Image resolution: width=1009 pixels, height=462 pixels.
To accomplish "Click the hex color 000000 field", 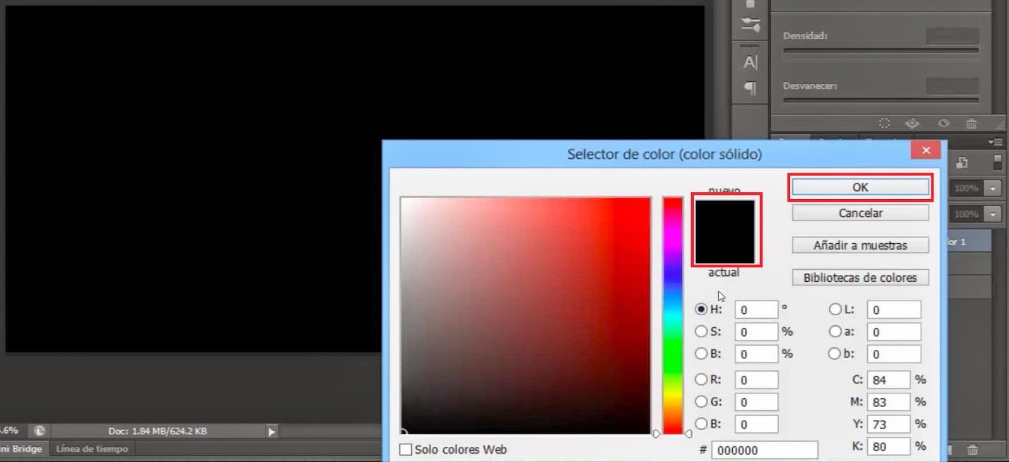I will tap(764, 450).
